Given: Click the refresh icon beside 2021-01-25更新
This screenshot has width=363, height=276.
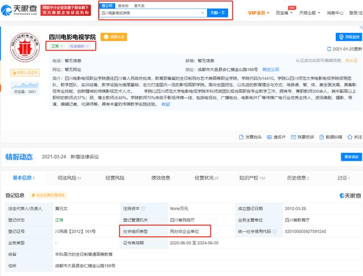Looking at the screenshot, I should click(x=329, y=49).
